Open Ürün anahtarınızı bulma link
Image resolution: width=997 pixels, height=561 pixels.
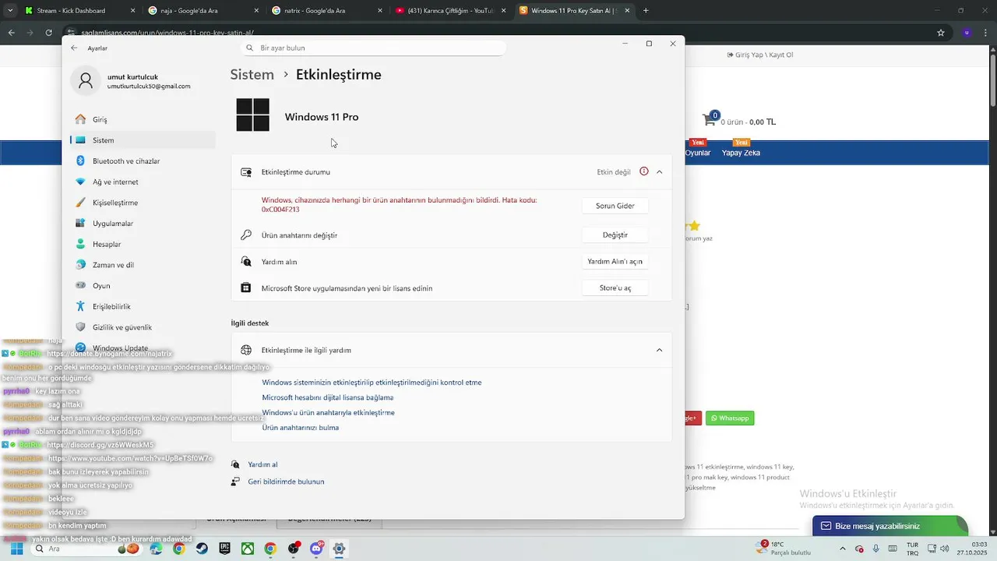[300, 428]
